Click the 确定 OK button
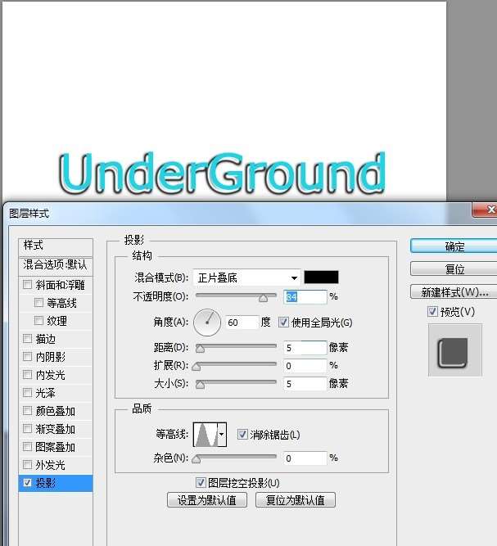This screenshot has height=546, width=497. tap(454, 246)
